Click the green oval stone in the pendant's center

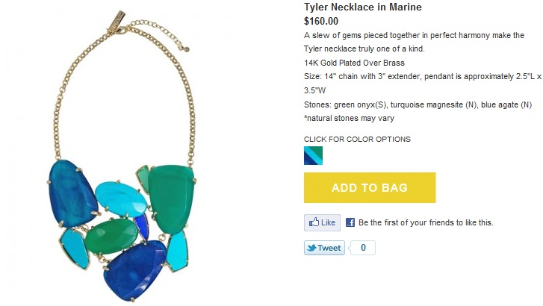111,237
